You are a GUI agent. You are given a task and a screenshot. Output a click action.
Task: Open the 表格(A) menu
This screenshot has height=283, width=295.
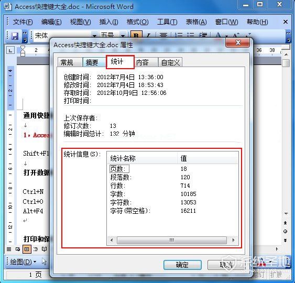[196, 22]
